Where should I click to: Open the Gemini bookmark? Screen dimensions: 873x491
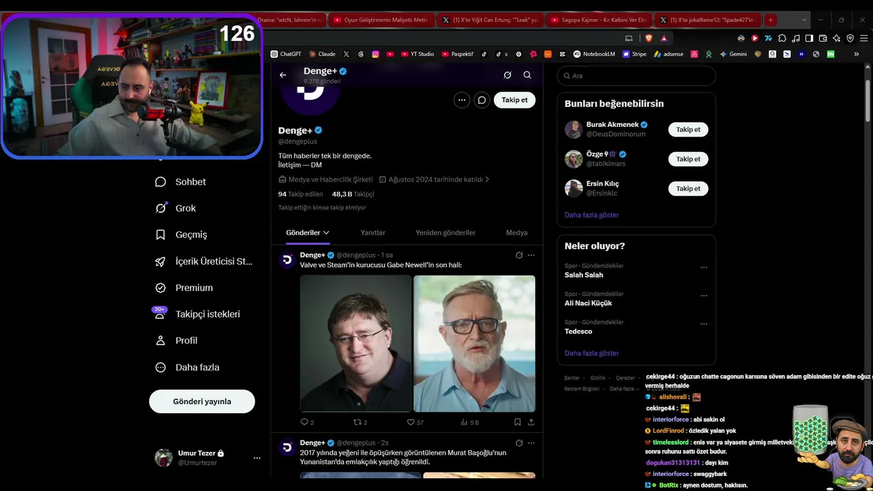[733, 54]
